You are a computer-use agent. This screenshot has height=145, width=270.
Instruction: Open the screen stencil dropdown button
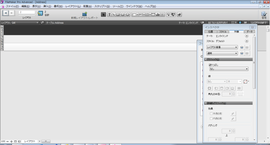(234, 23)
